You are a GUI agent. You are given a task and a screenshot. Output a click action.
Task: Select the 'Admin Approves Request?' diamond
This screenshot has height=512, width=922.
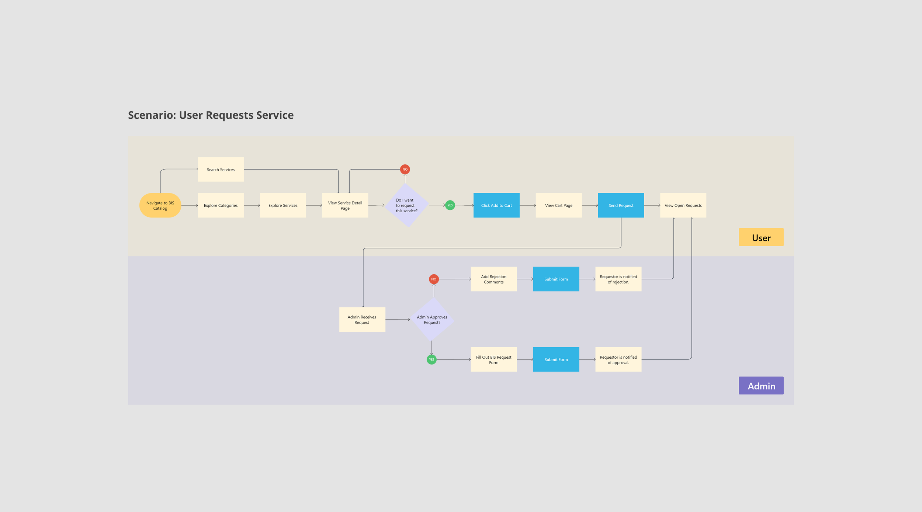click(x=432, y=319)
